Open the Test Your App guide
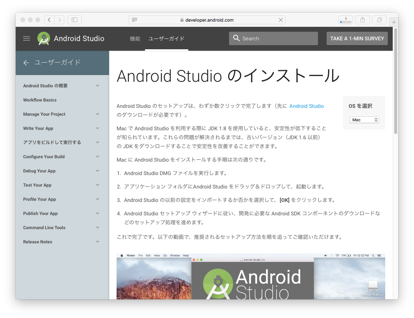Screen dimensions: 414x318 click(37, 185)
